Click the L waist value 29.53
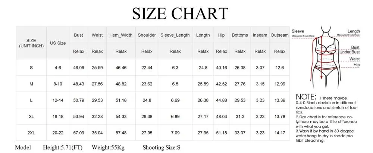Viewport: 373px width, 153px height. [x=97, y=100]
